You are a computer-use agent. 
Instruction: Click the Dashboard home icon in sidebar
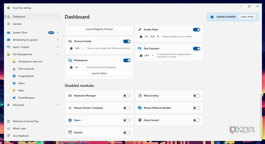click(x=8, y=17)
